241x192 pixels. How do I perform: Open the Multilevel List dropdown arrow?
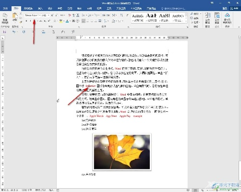(x=99, y=15)
